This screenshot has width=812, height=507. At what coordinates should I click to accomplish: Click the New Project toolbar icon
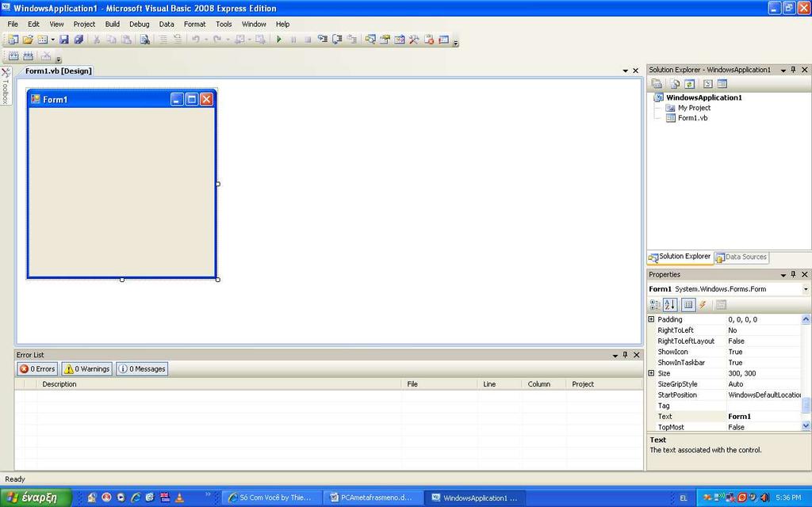(13, 40)
